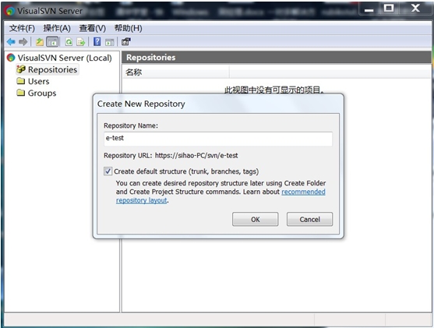Close the VisualSVN Server window

[415, 9]
